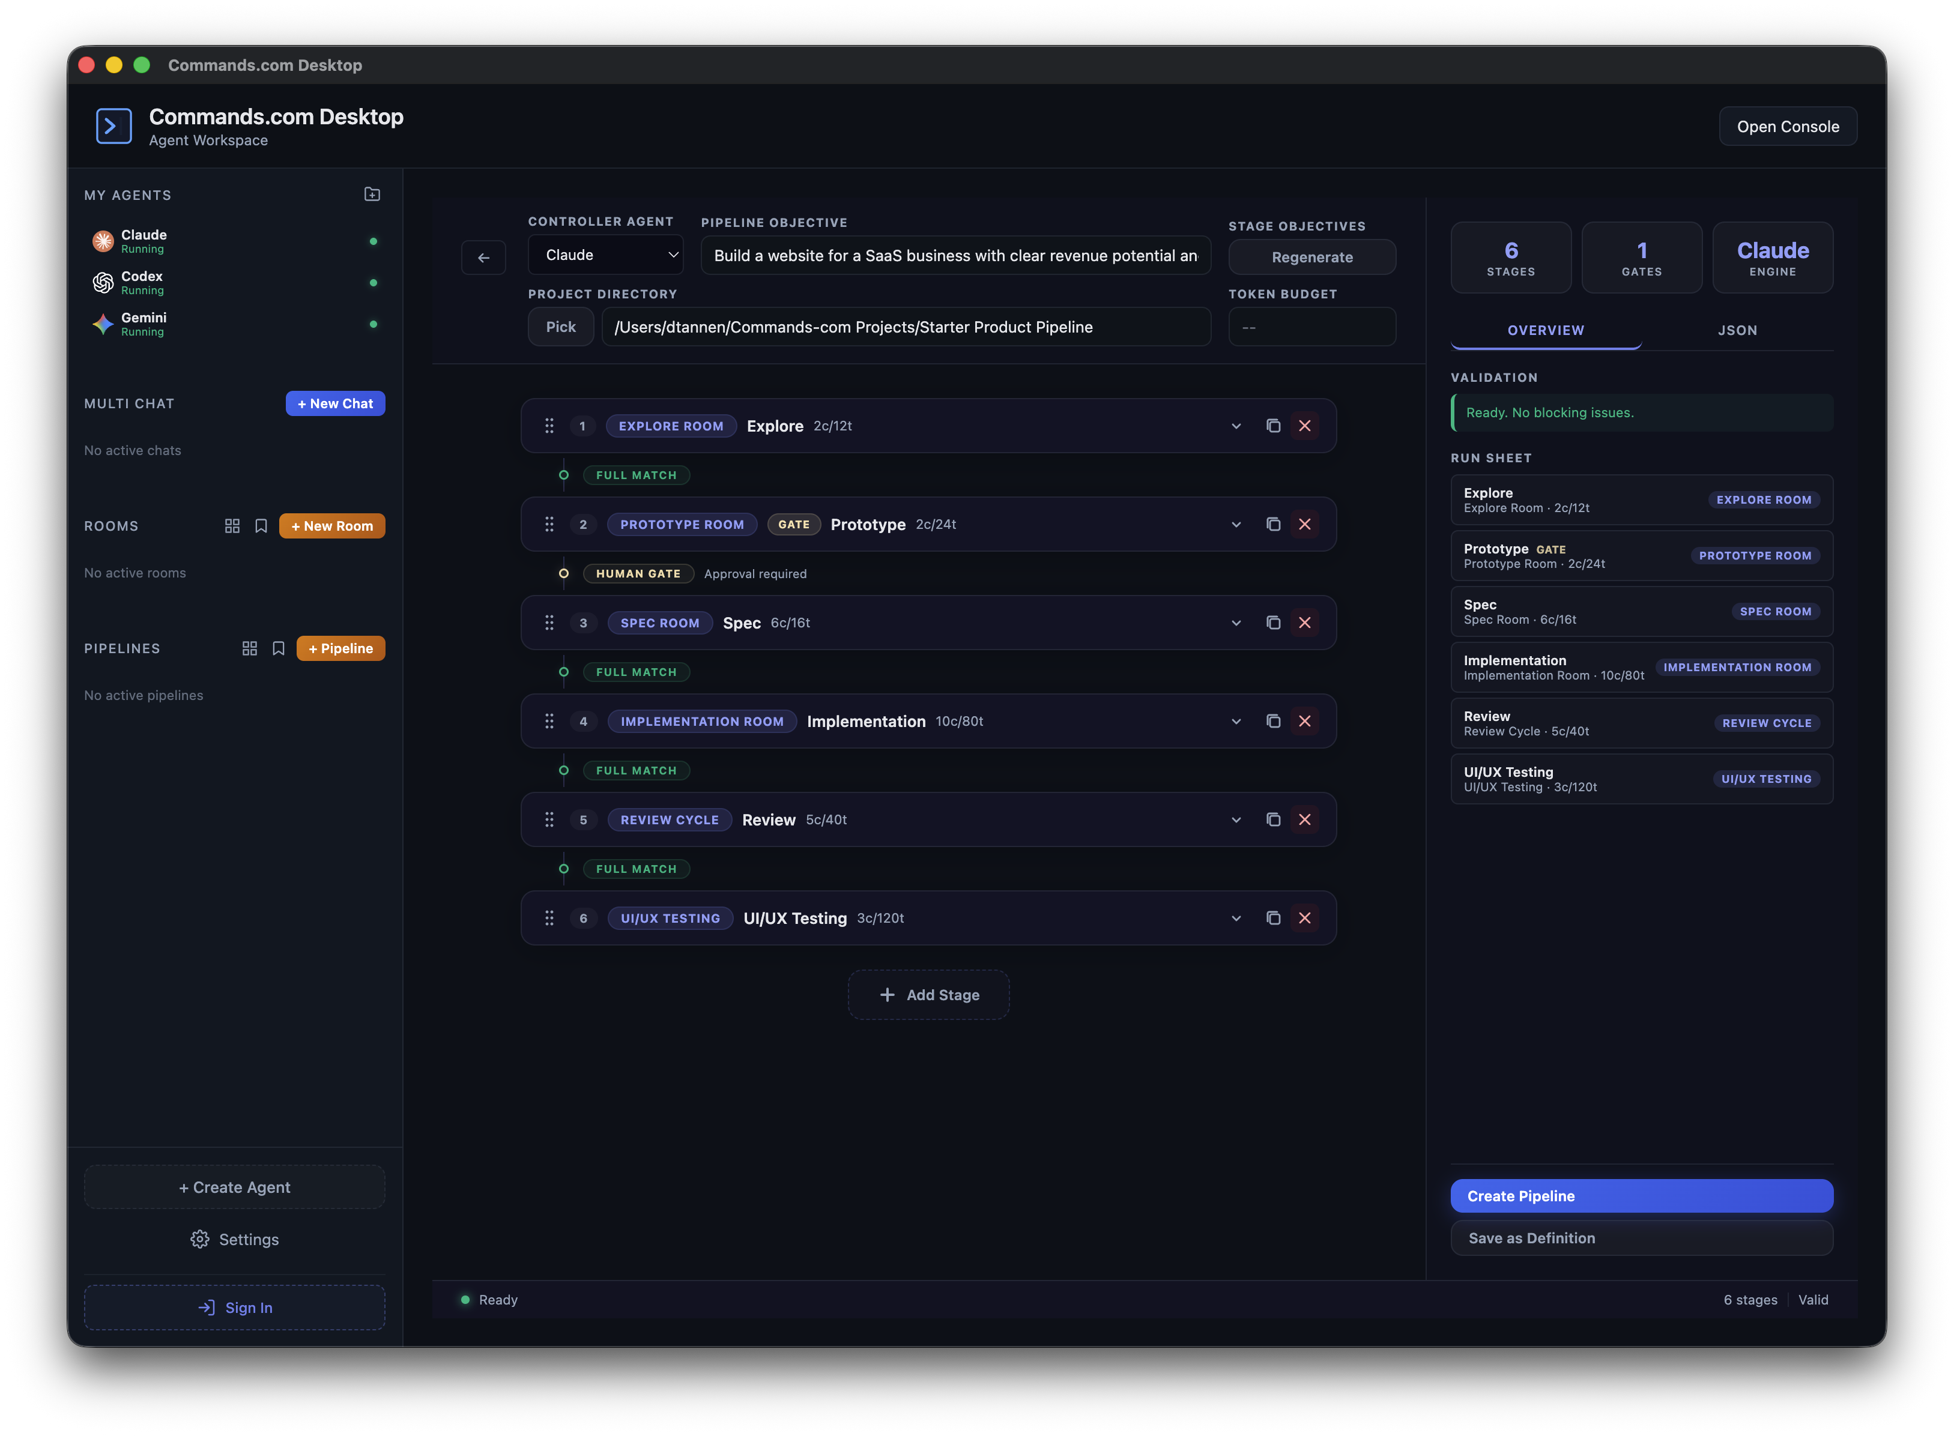Click the Commands.com terminal logo icon
1954x1436 pixels.
pyautogui.click(x=114, y=126)
